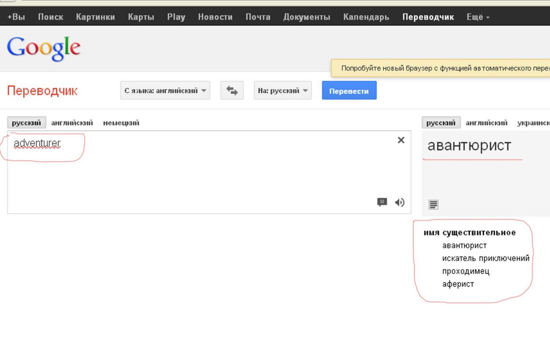550x344 pixels.
Task: Click the alternate translation 'искатель приключений'
Action: (486, 258)
